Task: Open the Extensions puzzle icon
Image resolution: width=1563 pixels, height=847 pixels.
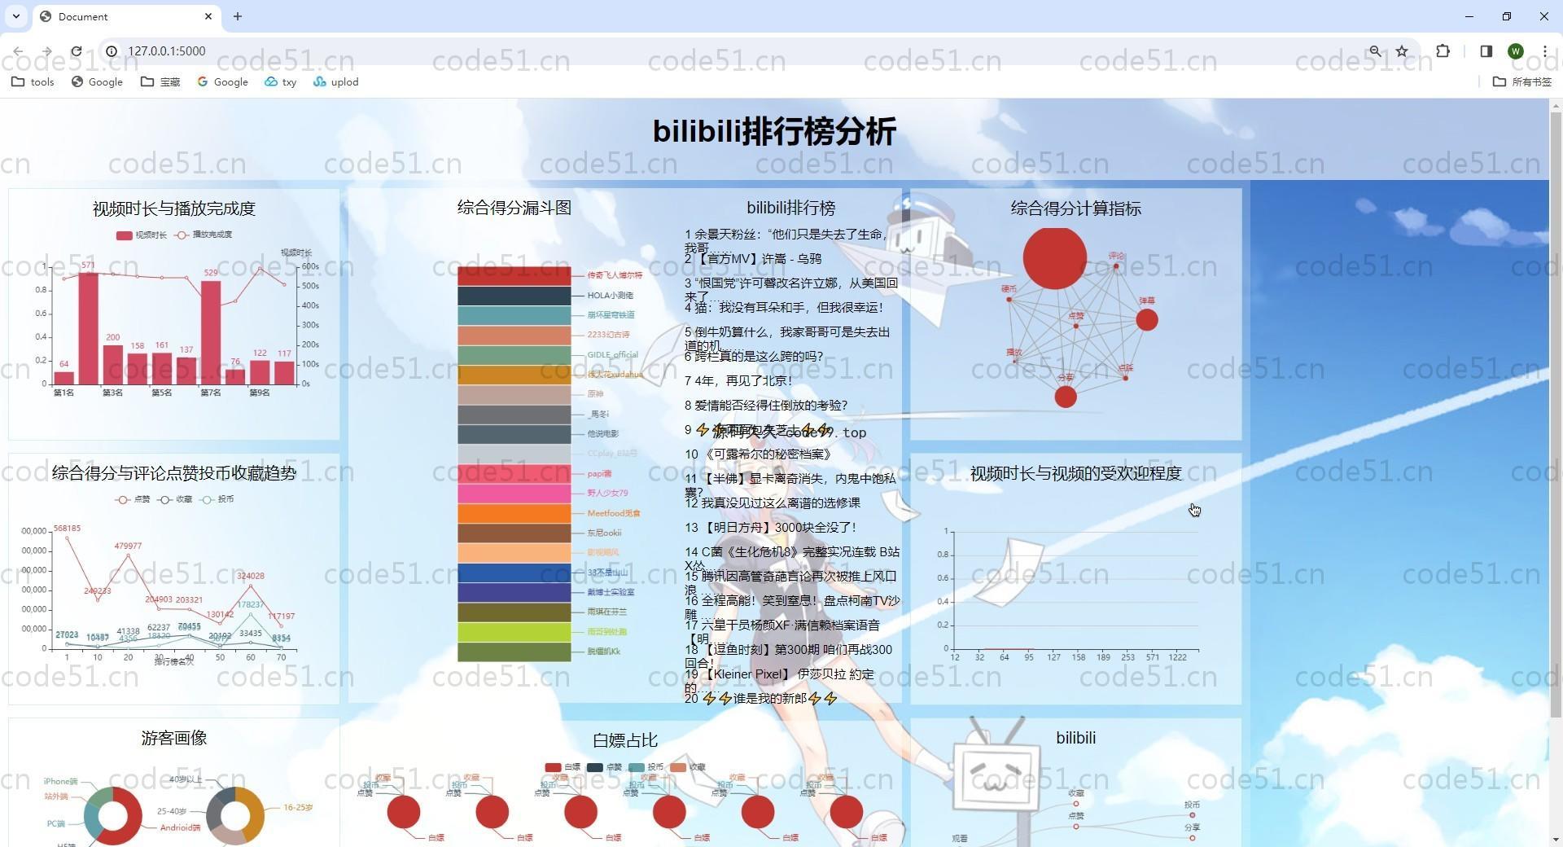Action: (1443, 50)
